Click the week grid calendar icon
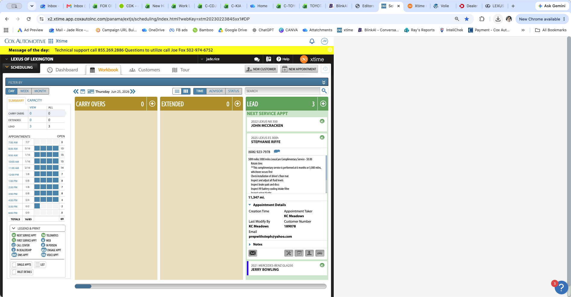The image size is (571, 297). point(91,91)
